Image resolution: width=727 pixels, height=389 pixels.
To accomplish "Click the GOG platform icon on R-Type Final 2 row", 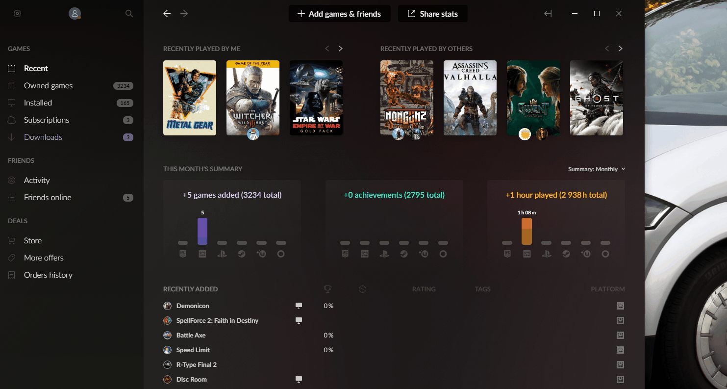I will click(620, 364).
